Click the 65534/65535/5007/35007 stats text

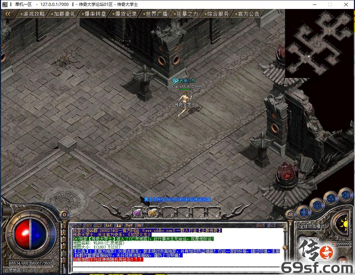click(x=32, y=263)
